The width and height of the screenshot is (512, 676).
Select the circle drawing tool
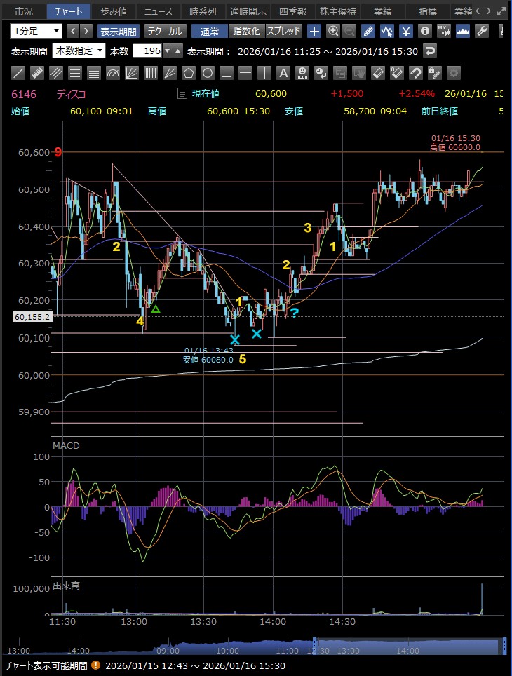pos(208,73)
